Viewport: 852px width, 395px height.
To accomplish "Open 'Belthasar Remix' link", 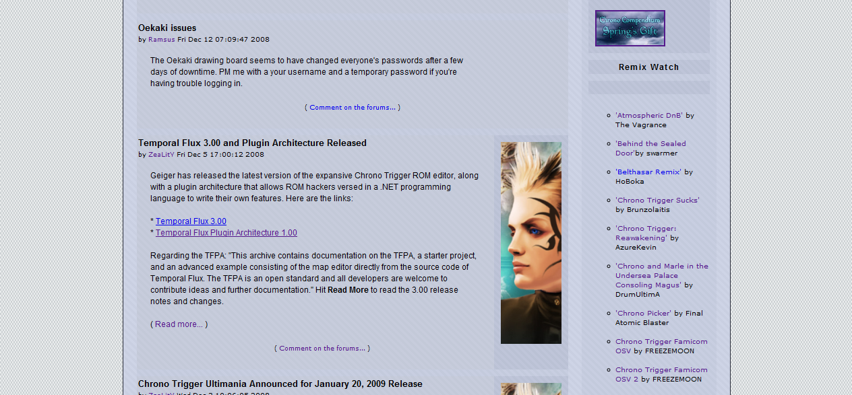I will pyautogui.click(x=648, y=172).
